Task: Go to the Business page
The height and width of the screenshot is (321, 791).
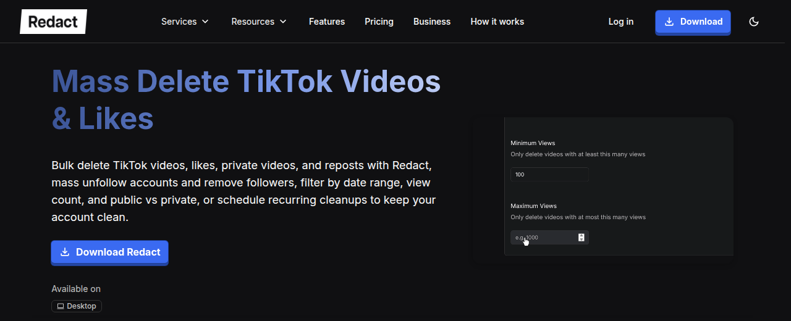Action: (x=432, y=22)
